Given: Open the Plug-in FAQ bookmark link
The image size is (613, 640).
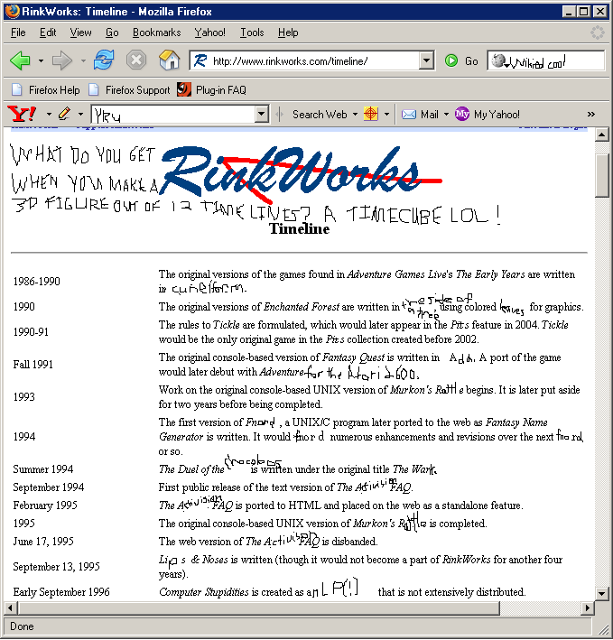Looking at the screenshot, I should pos(221,89).
